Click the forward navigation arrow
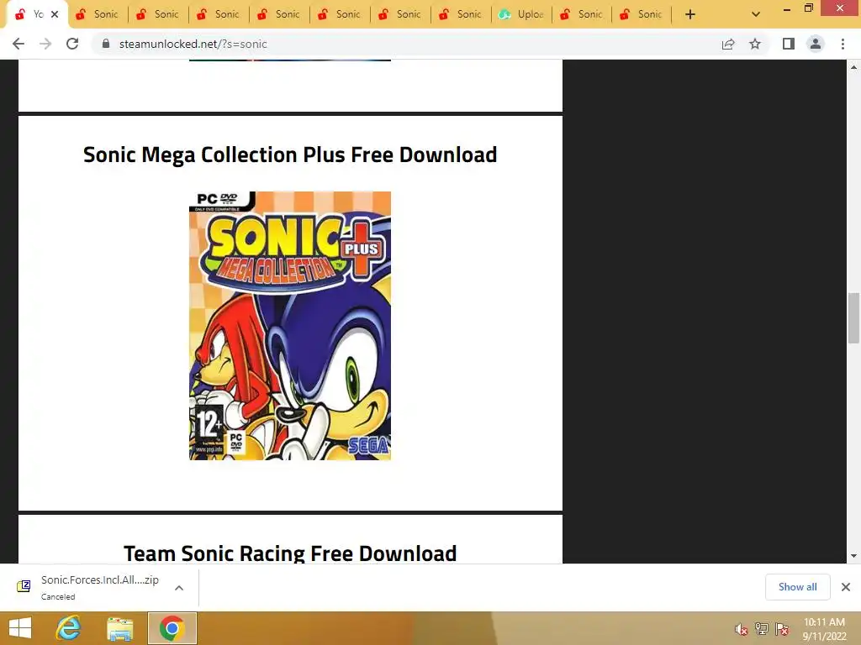Screen dimensions: 861x645 tap(45, 44)
